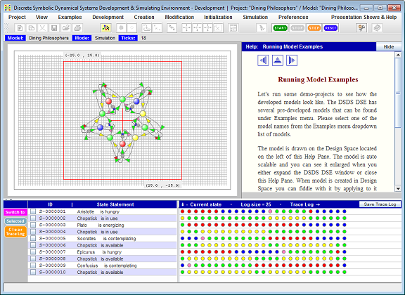Click Help pane scrollbar up arrow
The image size is (405, 295).
click(x=398, y=55)
